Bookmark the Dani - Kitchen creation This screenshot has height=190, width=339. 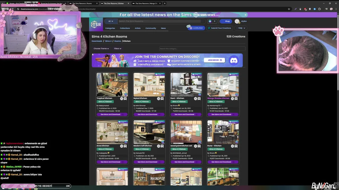point(199,98)
